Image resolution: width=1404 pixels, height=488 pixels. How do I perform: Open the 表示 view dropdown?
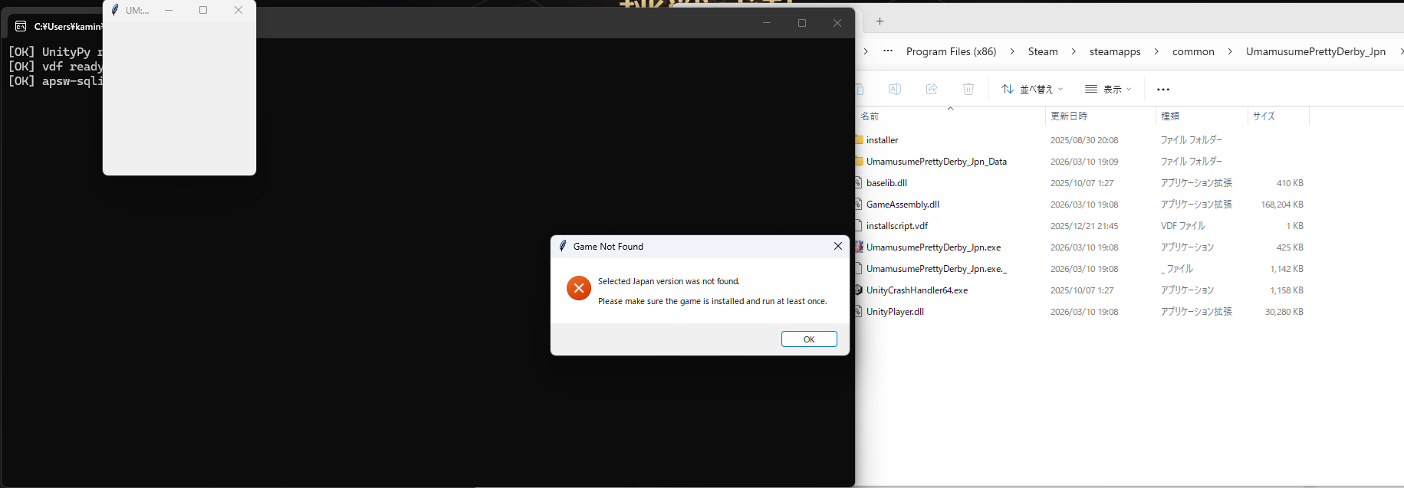click(x=1108, y=89)
